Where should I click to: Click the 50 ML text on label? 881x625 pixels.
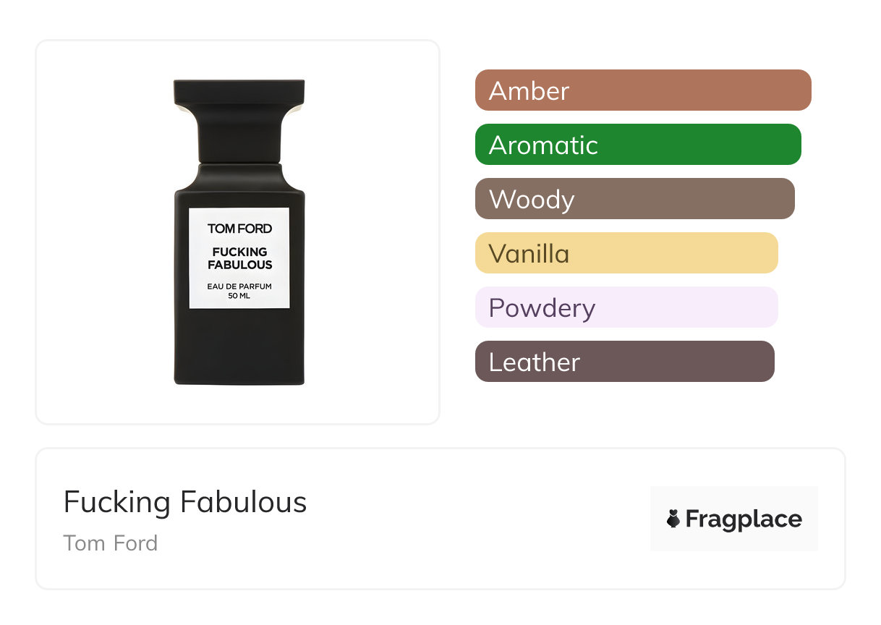tap(239, 297)
